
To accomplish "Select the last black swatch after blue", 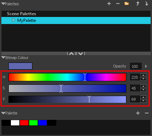I will click(x=52, y=123).
